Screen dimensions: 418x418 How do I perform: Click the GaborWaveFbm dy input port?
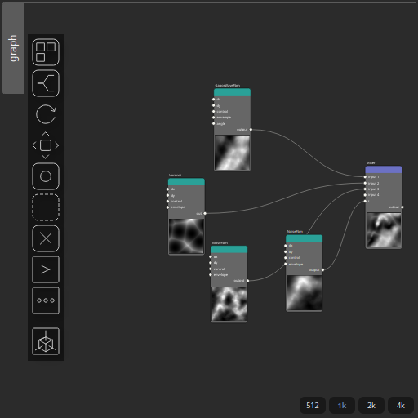click(214, 105)
